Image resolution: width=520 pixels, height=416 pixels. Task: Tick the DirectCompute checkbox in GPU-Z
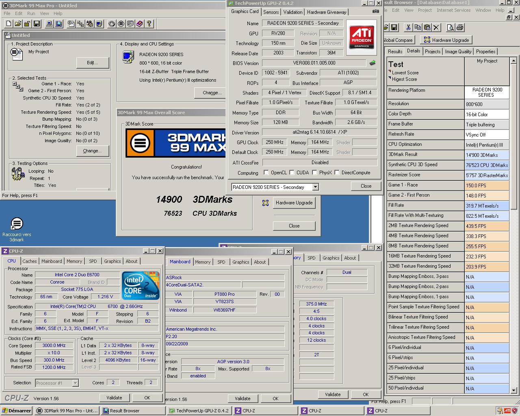click(x=337, y=173)
